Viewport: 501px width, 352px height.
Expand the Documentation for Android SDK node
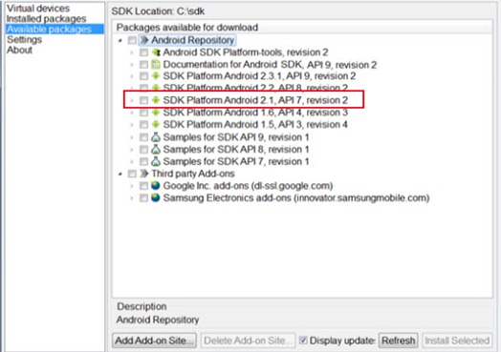[x=132, y=65]
